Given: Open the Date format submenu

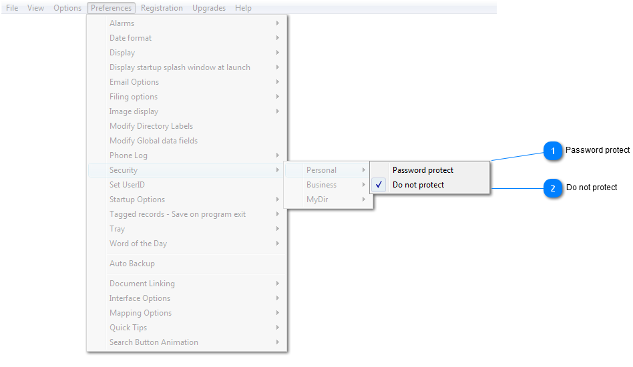Looking at the screenshot, I should pos(186,38).
